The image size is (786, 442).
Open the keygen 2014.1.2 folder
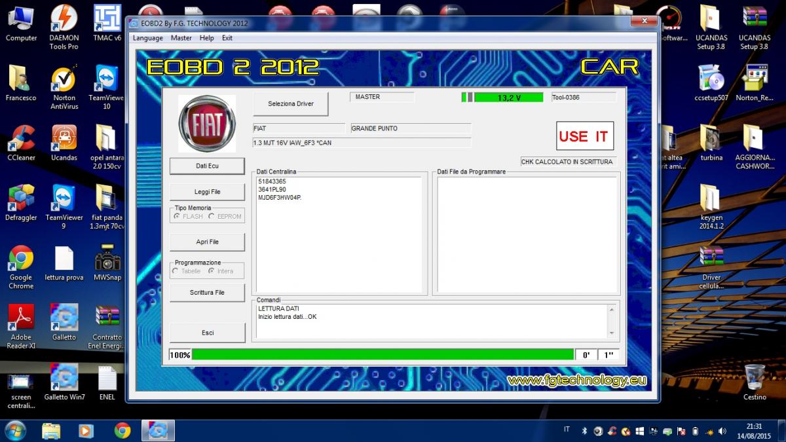pyautogui.click(x=711, y=207)
